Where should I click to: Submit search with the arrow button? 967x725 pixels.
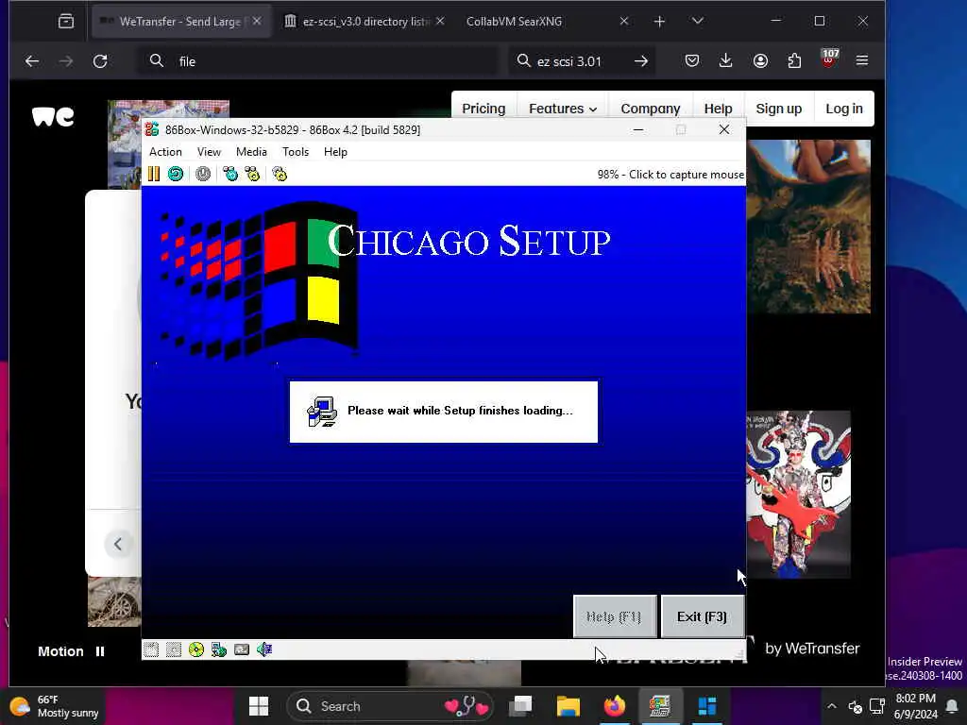pyautogui.click(x=641, y=61)
